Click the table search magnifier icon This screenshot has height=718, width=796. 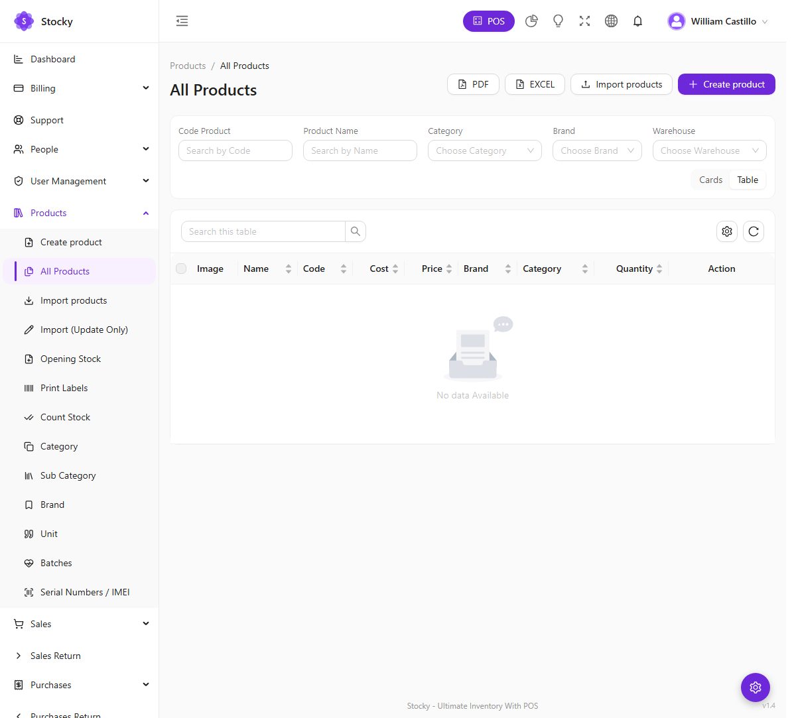pyautogui.click(x=356, y=231)
